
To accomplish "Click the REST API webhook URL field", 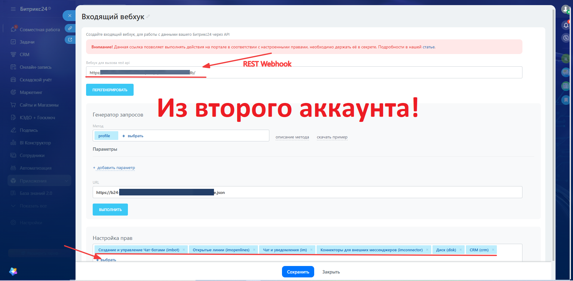I will 304,72.
